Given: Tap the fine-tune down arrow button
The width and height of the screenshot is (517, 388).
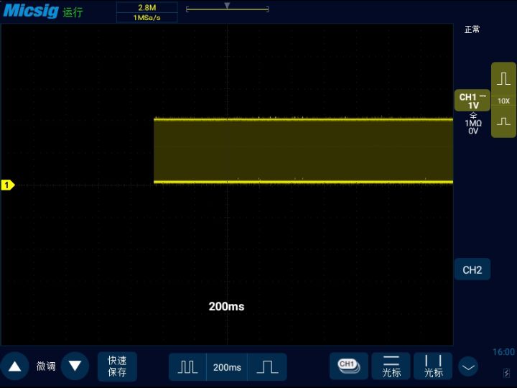Looking at the screenshot, I should point(75,366).
